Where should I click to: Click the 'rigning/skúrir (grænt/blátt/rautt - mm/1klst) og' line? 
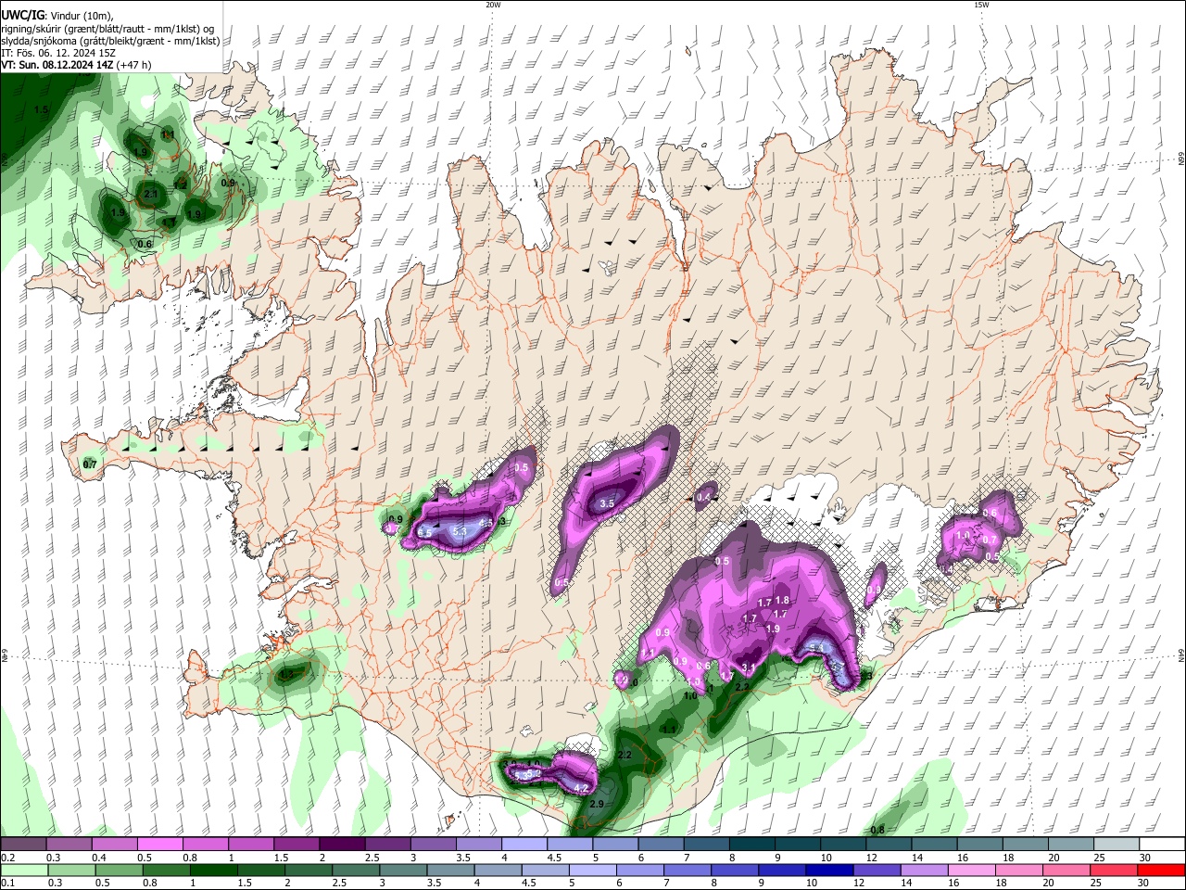[x=108, y=29]
